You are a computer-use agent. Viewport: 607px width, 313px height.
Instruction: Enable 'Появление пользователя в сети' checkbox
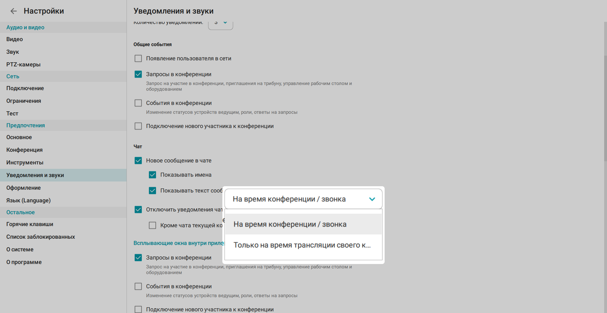[138, 58]
